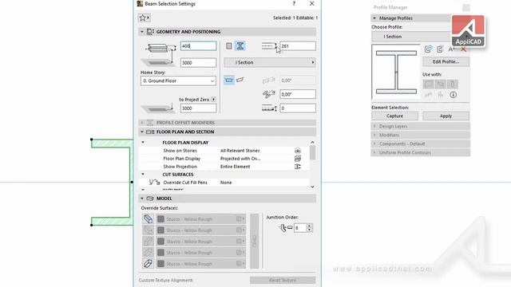Expand Components - Default panel
Screen dimensions: 511x287
(374, 143)
